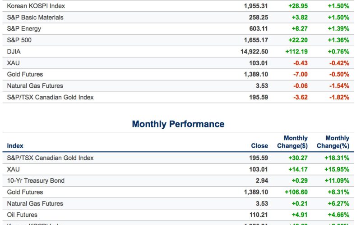Click the Monthly Change(%) column header
Viewport: 361px width, 225px height.
333,142
